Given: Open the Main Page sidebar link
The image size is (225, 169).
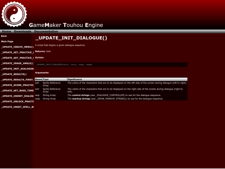Looking at the screenshot, I should coord(7,42).
